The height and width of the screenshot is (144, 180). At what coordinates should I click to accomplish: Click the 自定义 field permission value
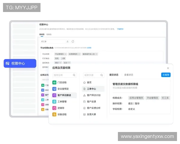pyautogui.click(x=132, y=109)
